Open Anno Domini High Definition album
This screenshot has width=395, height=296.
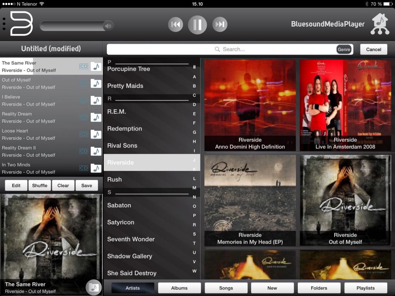click(x=250, y=105)
